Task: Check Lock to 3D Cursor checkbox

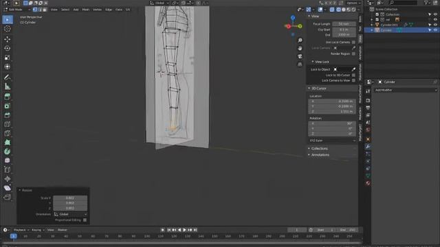Action: [x=353, y=75]
